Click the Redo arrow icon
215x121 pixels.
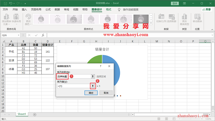[x=18, y=3]
